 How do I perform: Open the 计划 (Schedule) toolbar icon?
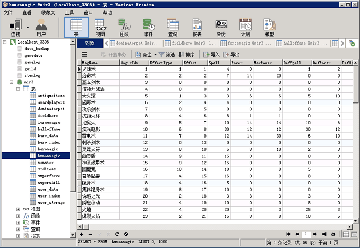tap(245, 27)
